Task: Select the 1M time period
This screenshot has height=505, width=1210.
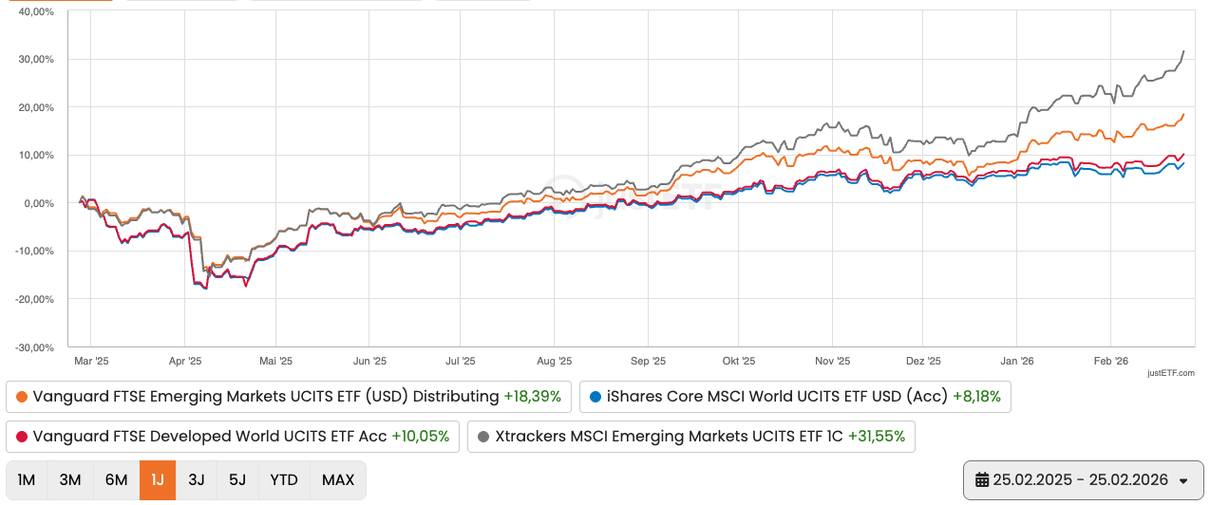Action: 27,480
